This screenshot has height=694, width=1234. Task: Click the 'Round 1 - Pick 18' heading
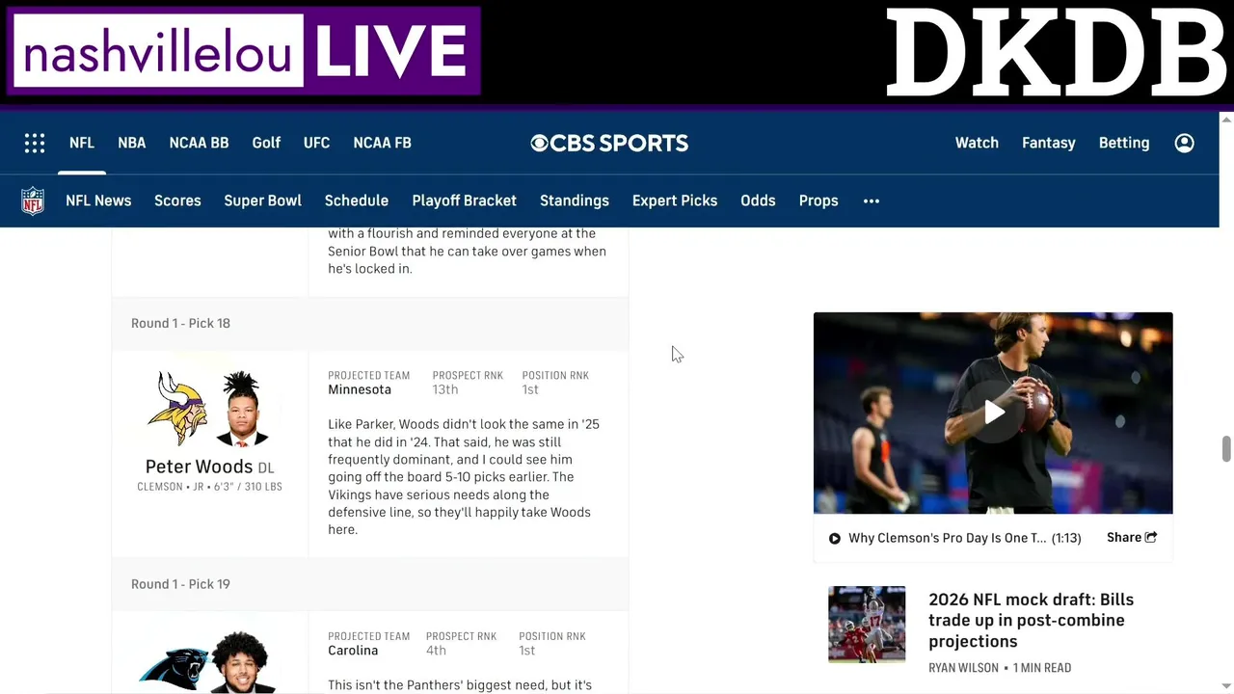[180, 323]
